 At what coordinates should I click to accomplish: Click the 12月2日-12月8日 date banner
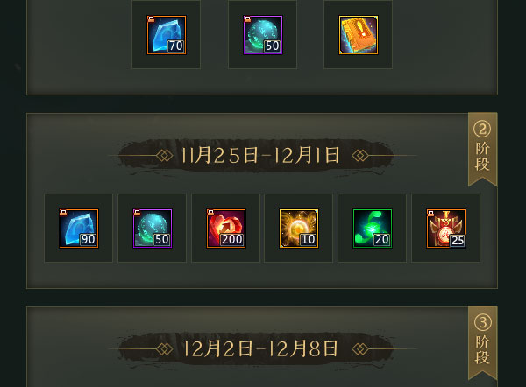[260, 348]
